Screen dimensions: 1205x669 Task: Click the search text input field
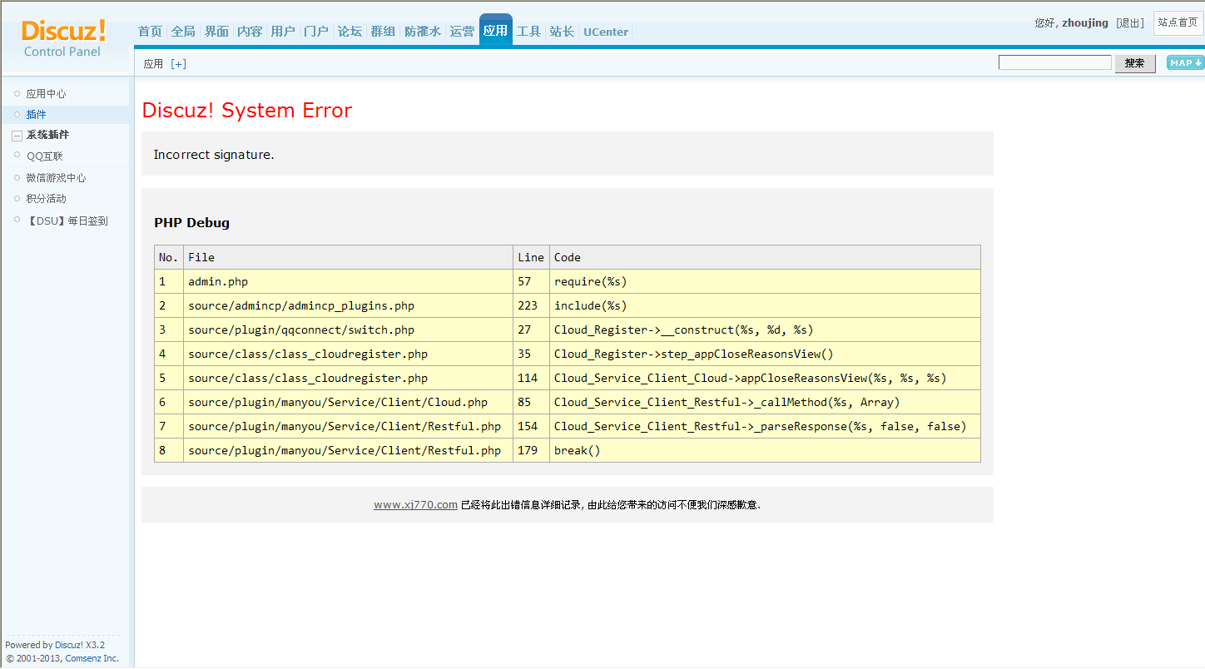pos(1054,63)
